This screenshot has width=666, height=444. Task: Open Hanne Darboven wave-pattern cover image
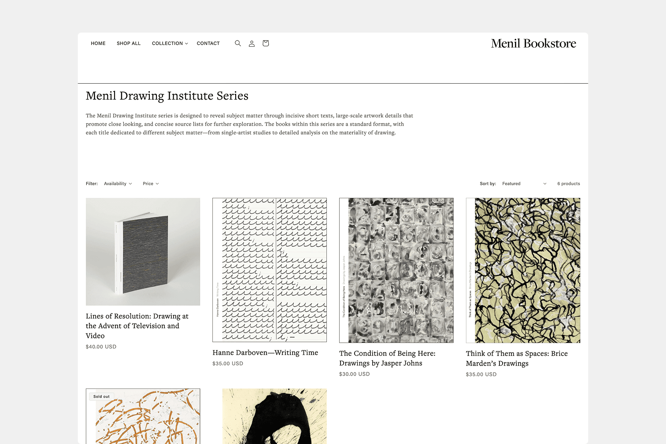tap(270, 270)
